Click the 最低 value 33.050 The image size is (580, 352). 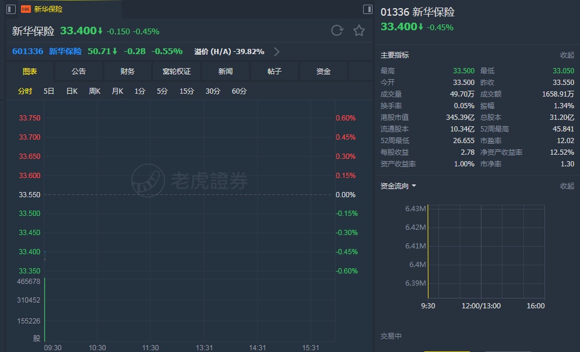pyautogui.click(x=563, y=71)
